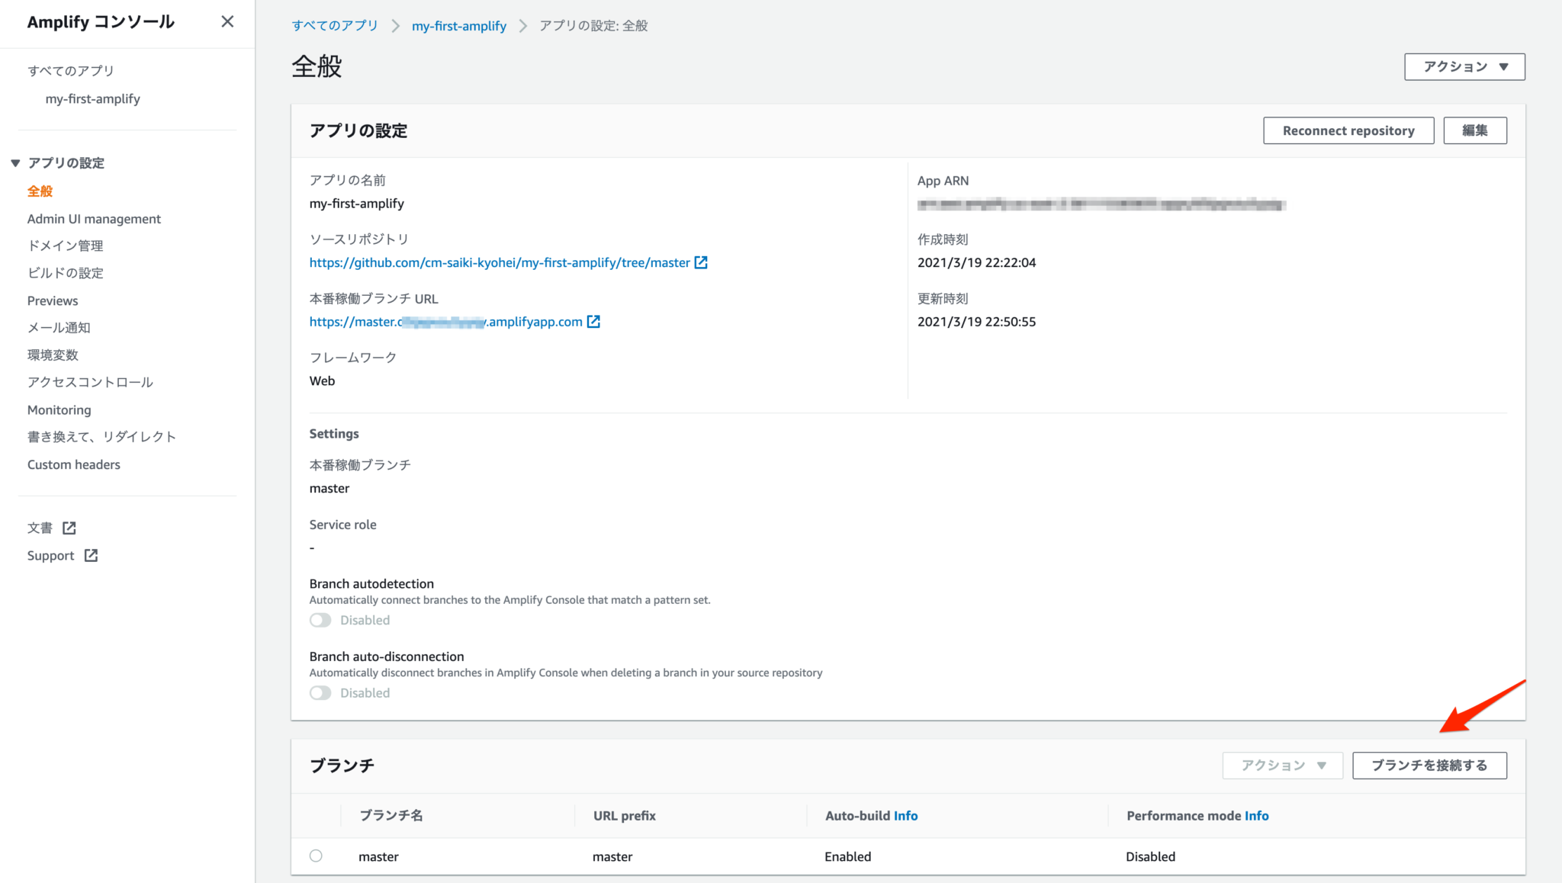Open Support via its external link icon
Screen dimensions: 1562x883
(92, 555)
